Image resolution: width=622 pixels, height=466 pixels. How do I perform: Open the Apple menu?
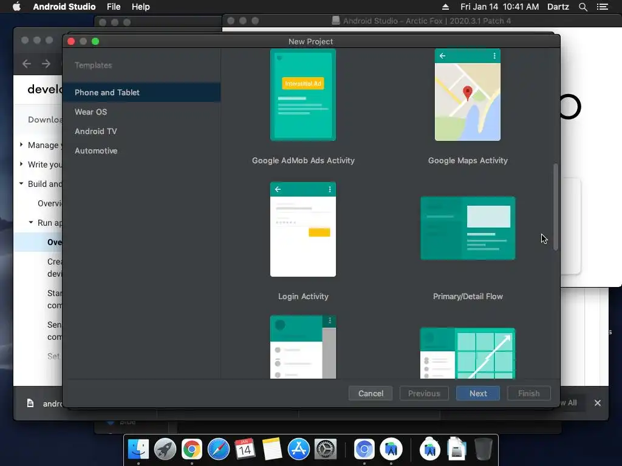pos(16,7)
